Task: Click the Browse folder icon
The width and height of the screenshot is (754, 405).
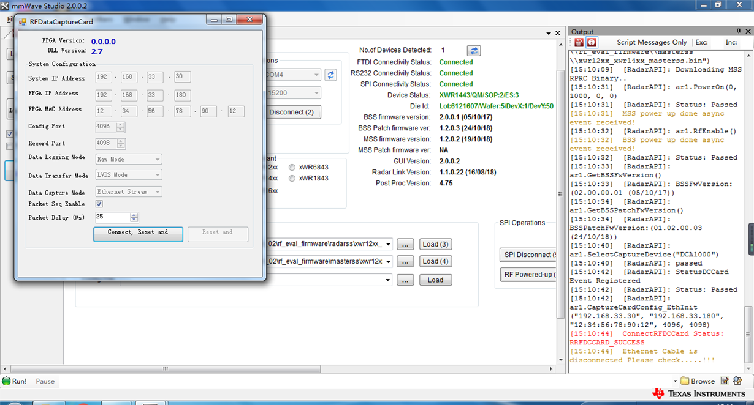Action: click(685, 381)
